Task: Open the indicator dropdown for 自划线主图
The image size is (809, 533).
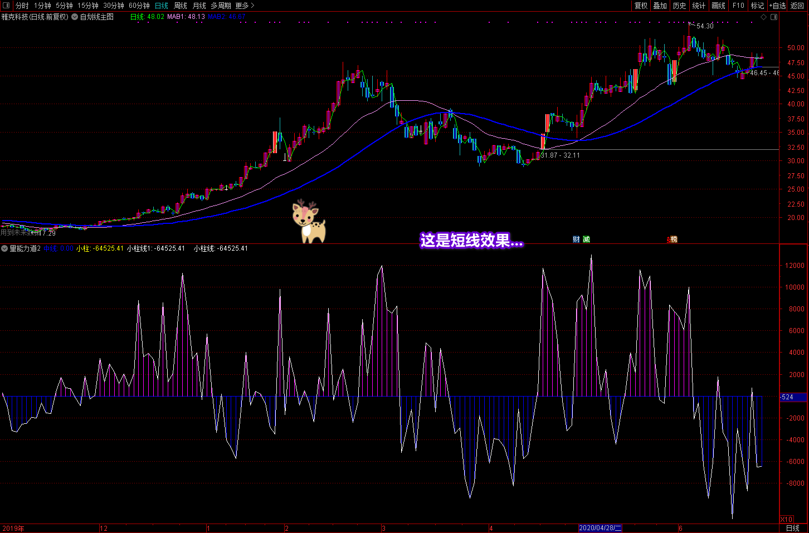Action: tap(75, 17)
